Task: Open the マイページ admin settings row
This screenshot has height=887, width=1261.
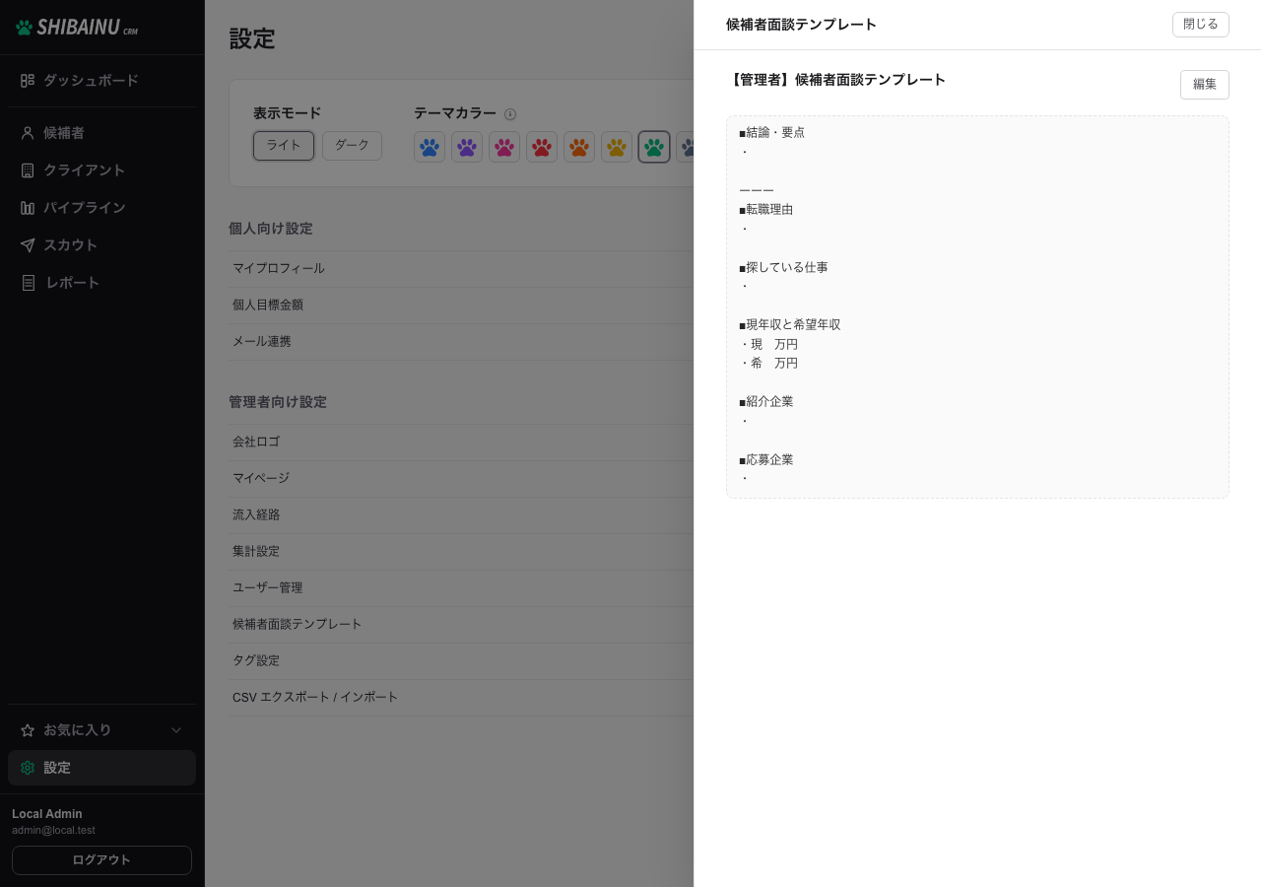Action: [461, 479]
